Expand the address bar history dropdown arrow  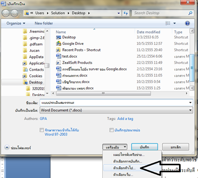(119, 13)
